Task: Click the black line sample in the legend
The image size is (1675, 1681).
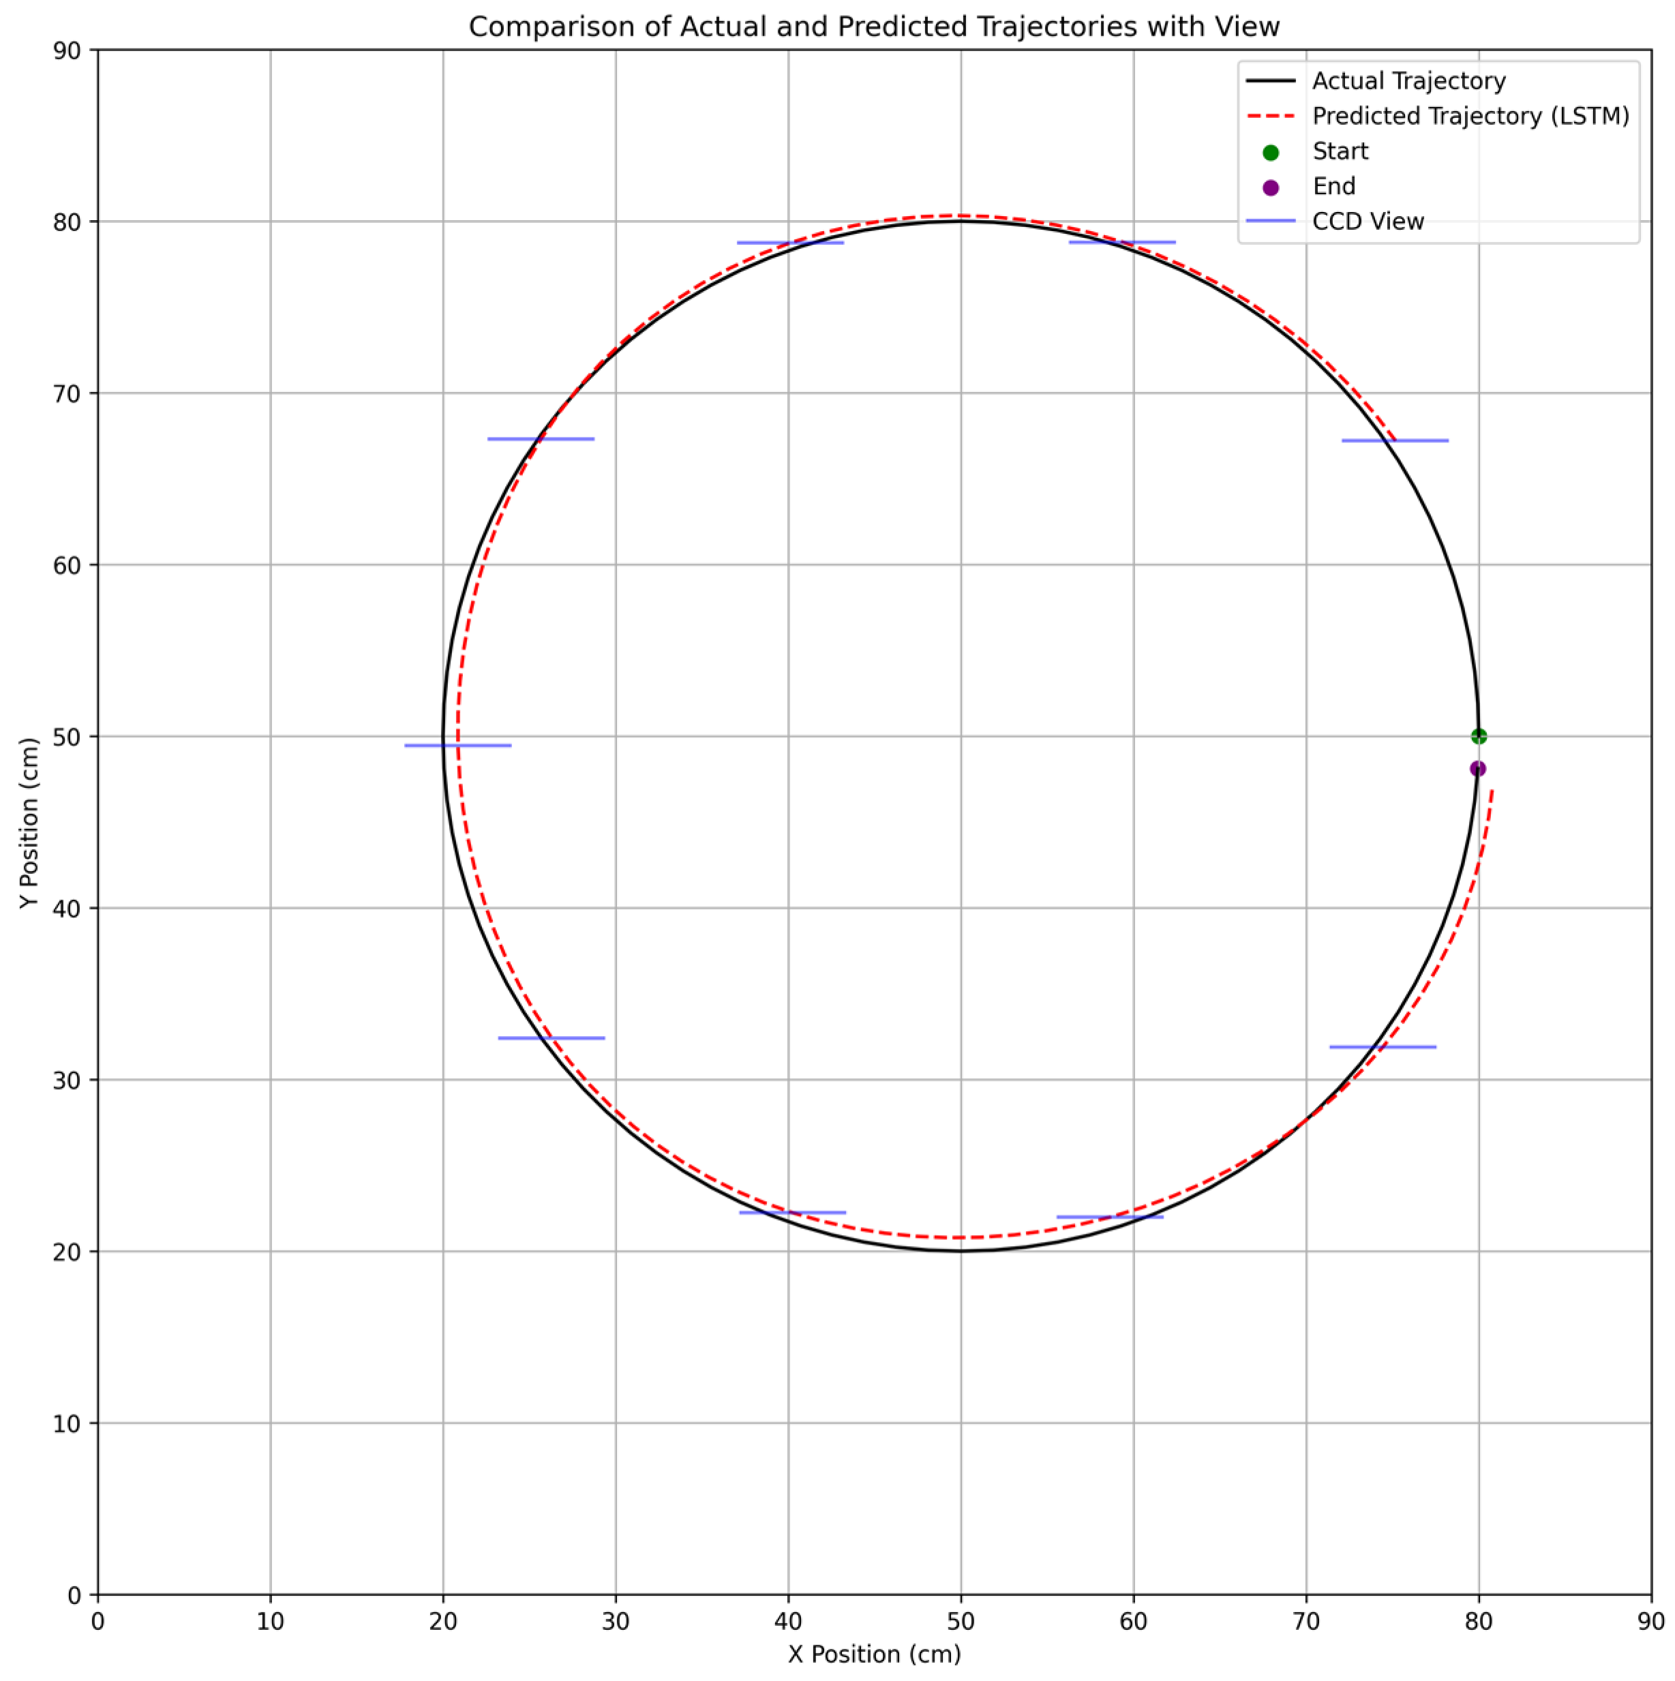Action: [1270, 82]
